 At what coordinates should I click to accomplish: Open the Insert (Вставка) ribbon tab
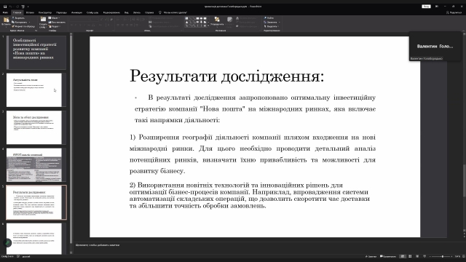(30, 12)
